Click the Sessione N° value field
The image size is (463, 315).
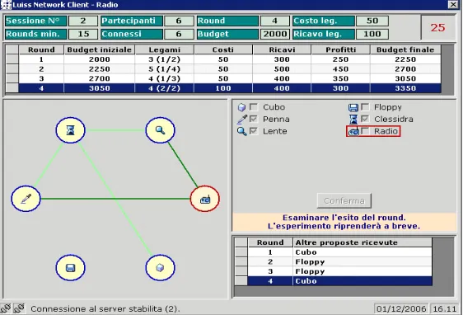[x=83, y=21]
